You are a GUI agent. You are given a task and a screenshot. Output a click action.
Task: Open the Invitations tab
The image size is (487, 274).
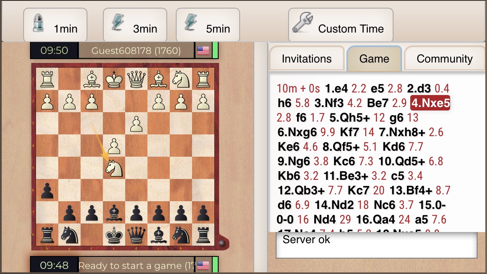click(x=307, y=58)
